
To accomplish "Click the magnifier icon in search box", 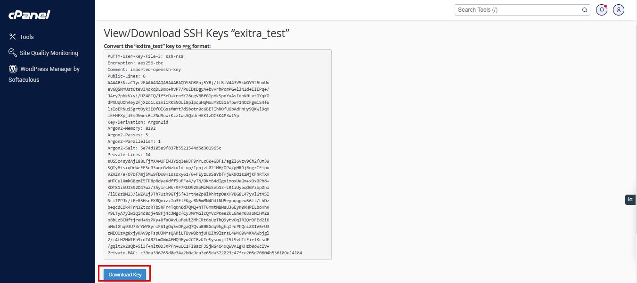I will pos(585,9).
